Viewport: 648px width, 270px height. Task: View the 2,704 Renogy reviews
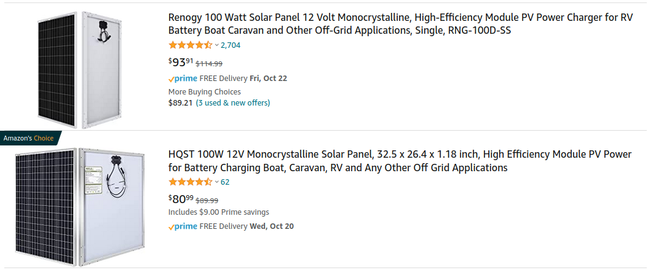pos(231,45)
